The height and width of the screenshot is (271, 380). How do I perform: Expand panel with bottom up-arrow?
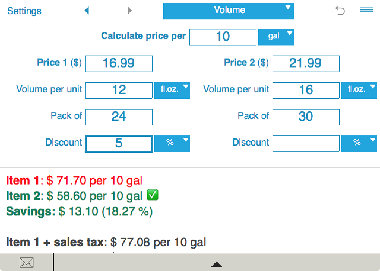click(217, 264)
